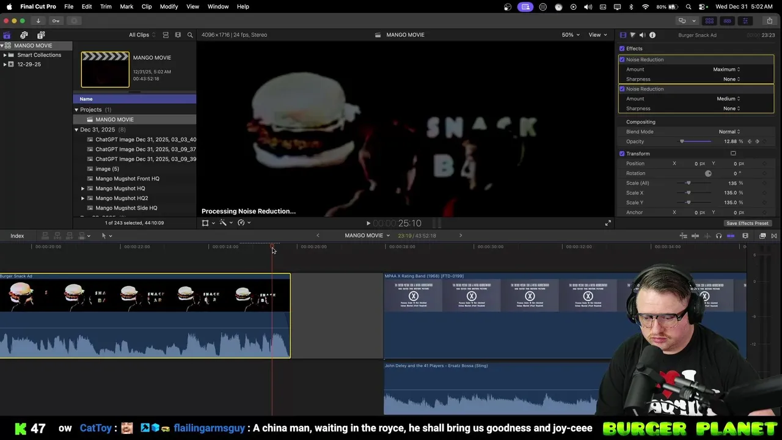
Task: Open the All Clips filter dropdown
Action: coord(142,35)
